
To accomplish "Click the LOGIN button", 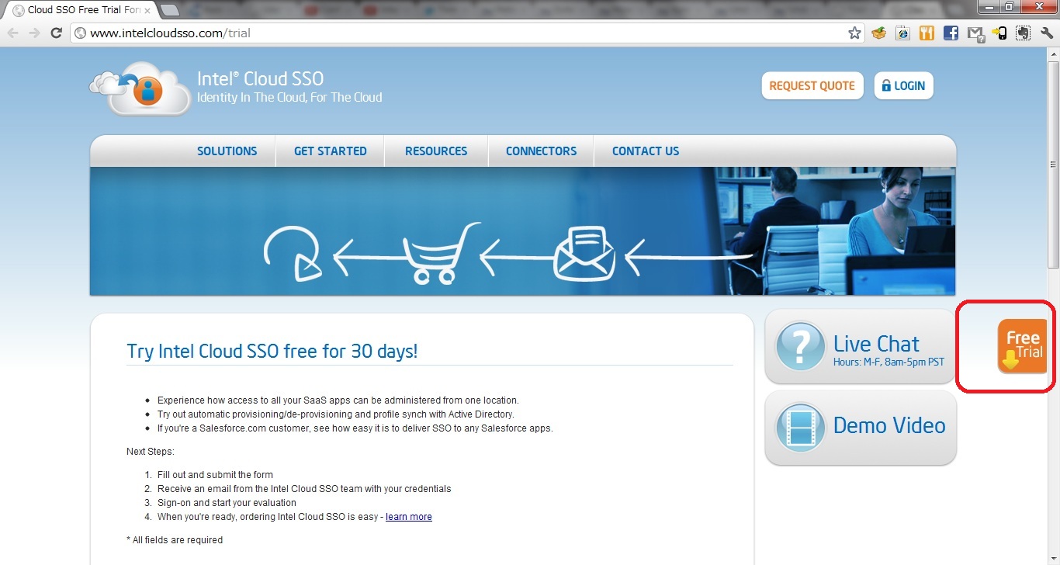I will click(x=902, y=85).
